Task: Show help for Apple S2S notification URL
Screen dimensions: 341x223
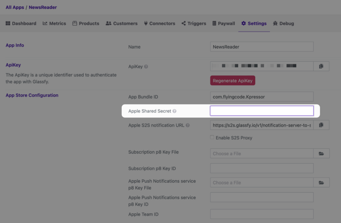Action: 188,125
